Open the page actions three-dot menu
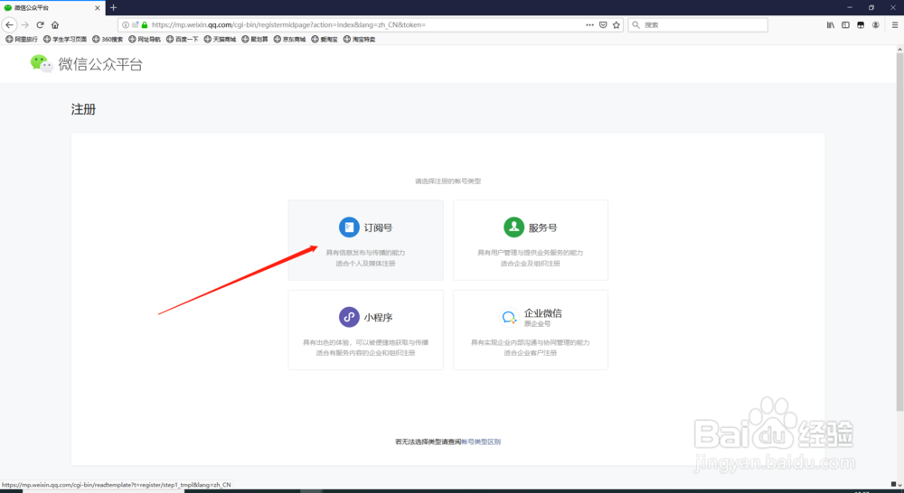 click(589, 24)
